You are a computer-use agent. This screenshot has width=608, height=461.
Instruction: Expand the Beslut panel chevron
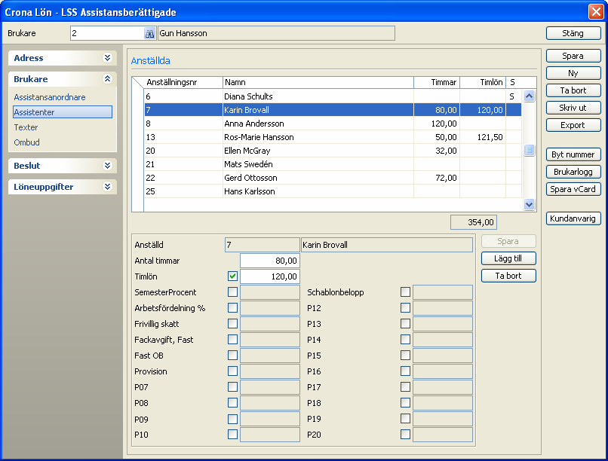107,166
